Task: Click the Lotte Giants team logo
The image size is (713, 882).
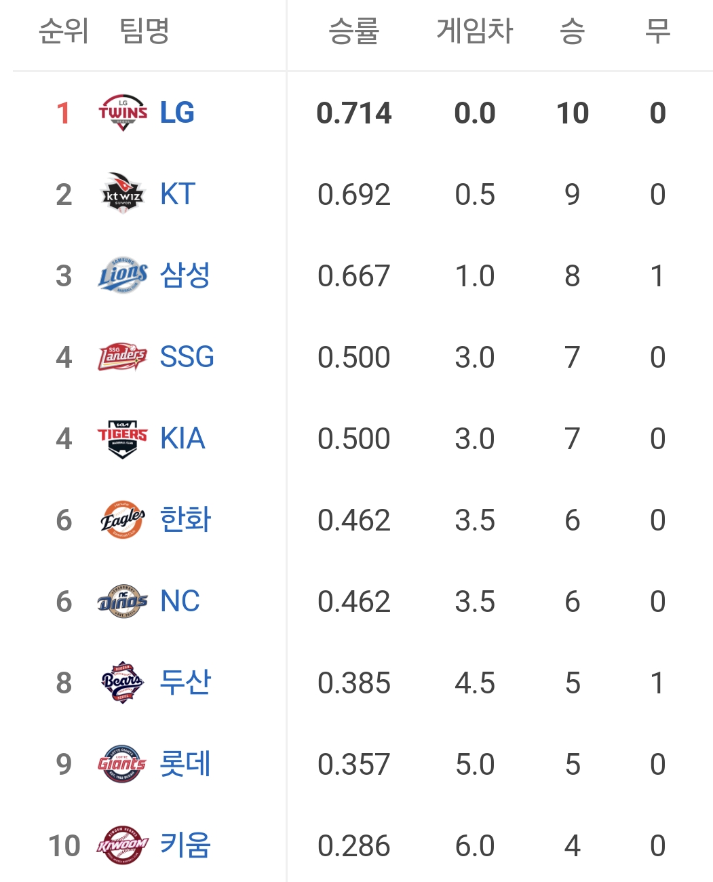Action: pyautogui.click(x=123, y=764)
